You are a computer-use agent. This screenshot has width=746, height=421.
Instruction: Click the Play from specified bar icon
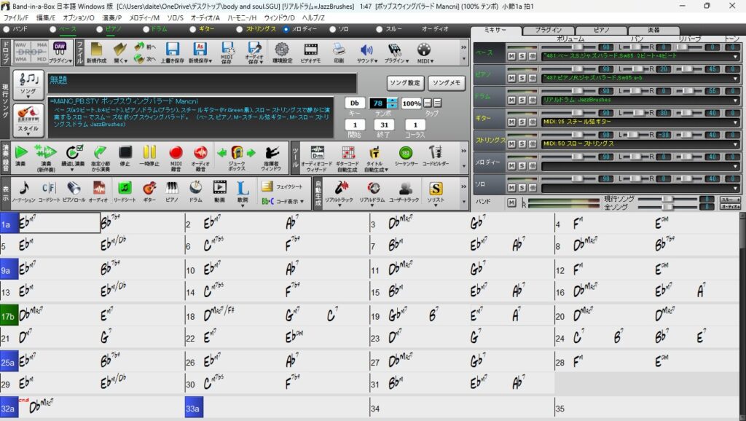coord(100,157)
